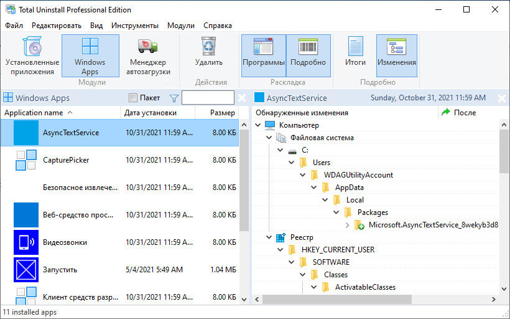
Task: Sort by Размер column header
Action: click(x=217, y=113)
